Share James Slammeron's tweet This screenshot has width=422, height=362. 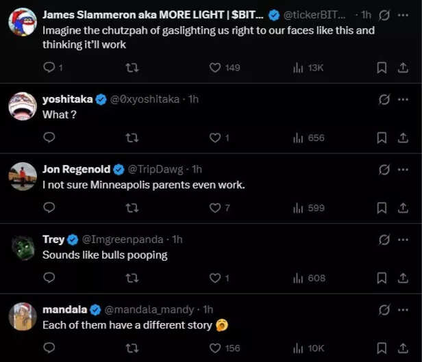tap(403, 67)
